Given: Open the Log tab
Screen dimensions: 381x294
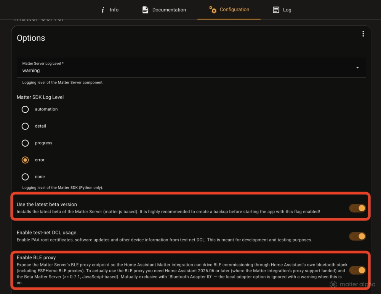Looking at the screenshot, I should tap(282, 10).
